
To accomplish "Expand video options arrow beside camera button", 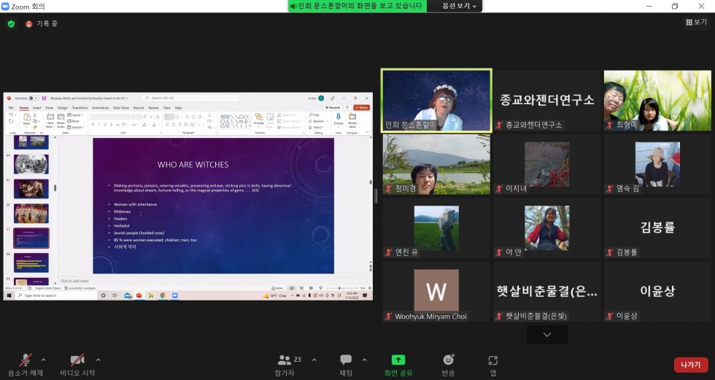I will [x=98, y=360].
